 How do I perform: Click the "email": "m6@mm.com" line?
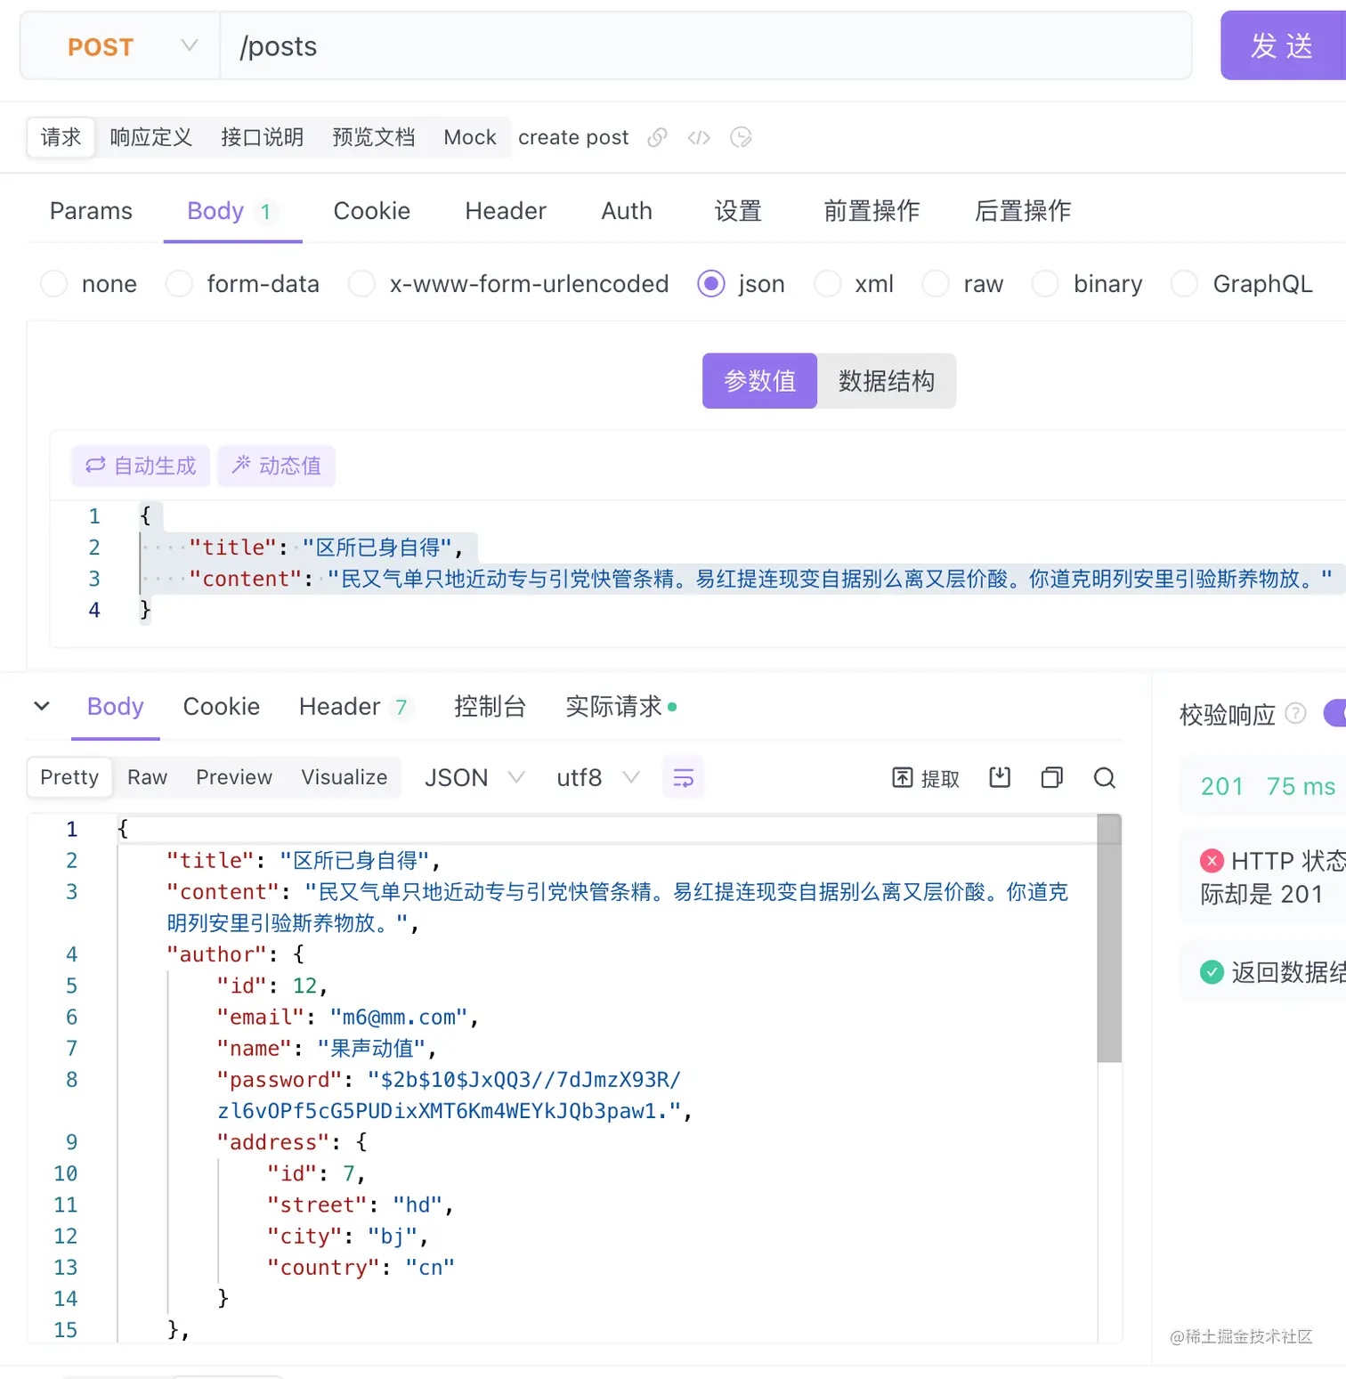[348, 1017]
